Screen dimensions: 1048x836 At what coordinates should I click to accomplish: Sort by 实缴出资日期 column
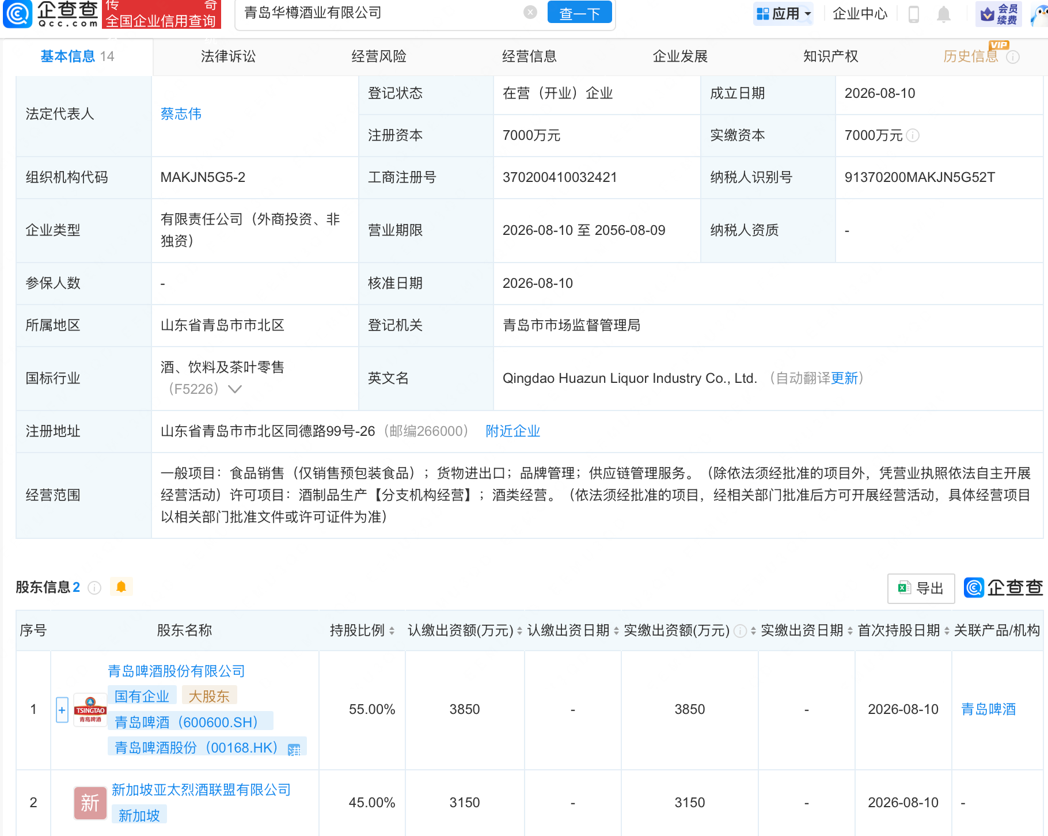tap(850, 631)
